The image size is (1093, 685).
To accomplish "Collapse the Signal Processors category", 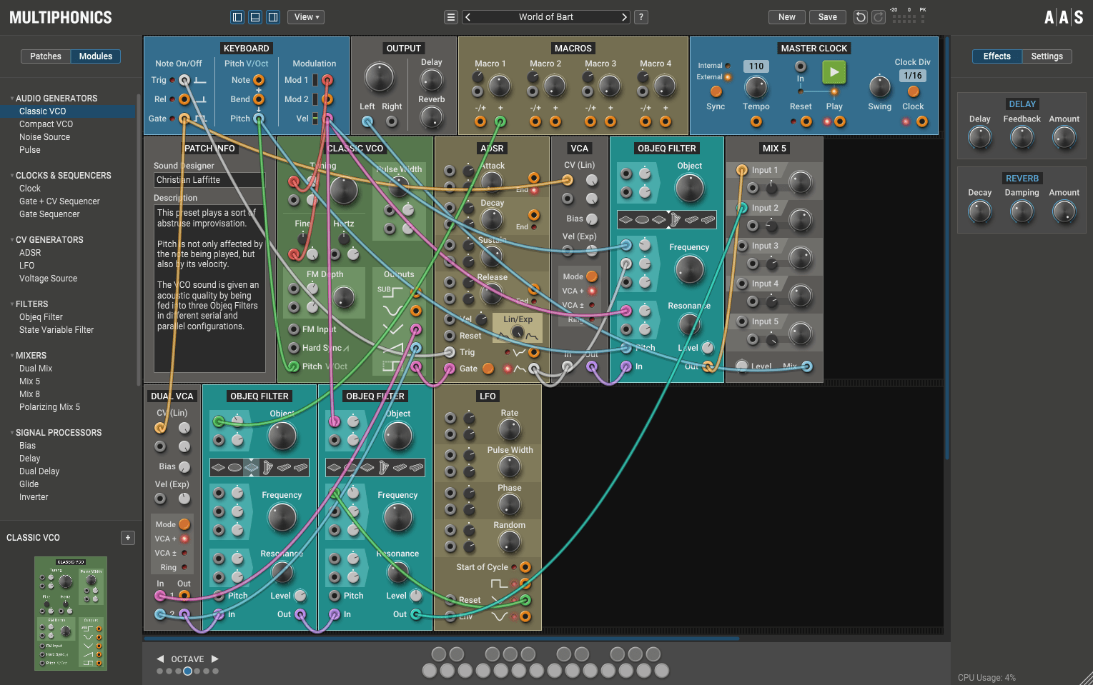I will click(x=12, y=433).
